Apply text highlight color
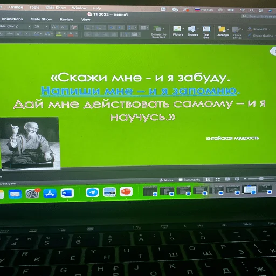Viewport: 276px width, 276px height. [x=59, y=34]
